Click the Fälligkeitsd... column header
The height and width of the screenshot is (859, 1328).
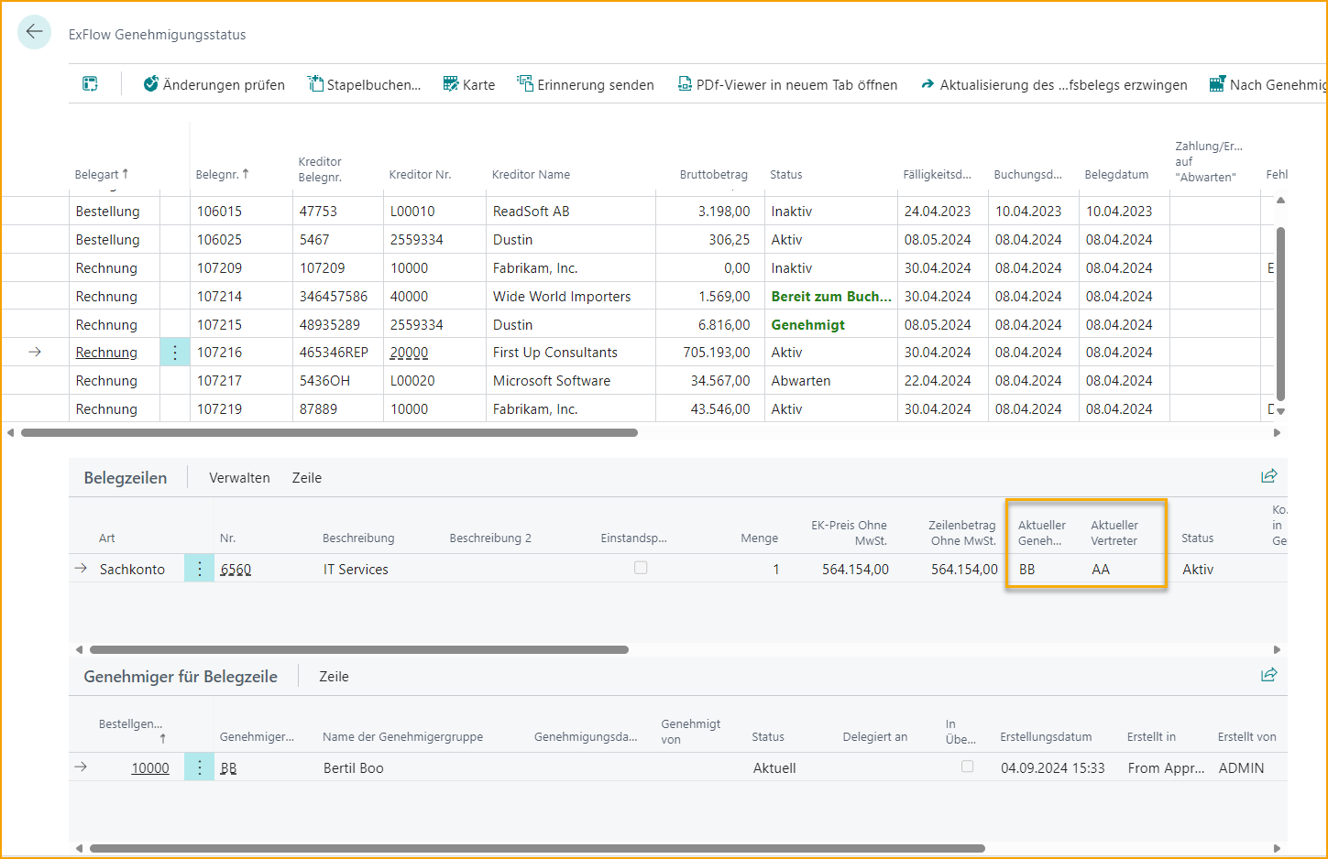click(x=937, y=174)
